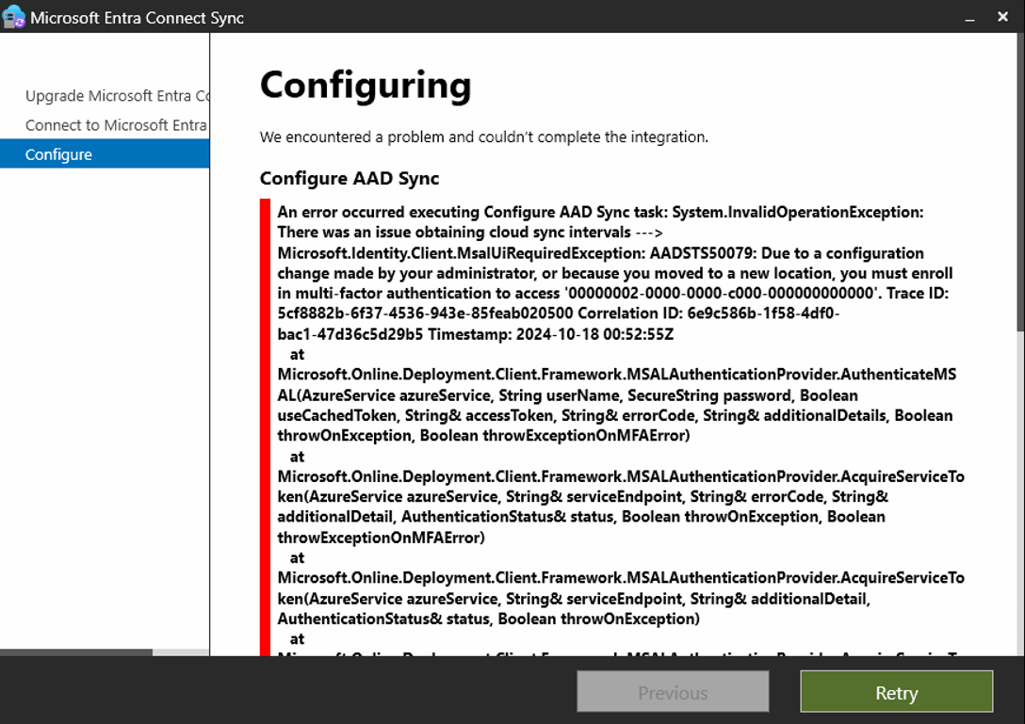The width and height of the screenshot is (1025, 724).
Task: Click 'There was an issue obtaining cloud sync intervals'
Action: [454, 232]
